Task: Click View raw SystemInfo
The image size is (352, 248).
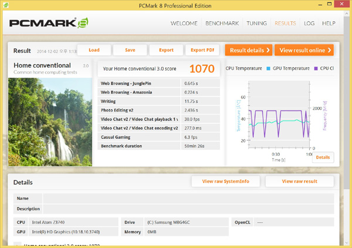Action: [x=226, y=181]
